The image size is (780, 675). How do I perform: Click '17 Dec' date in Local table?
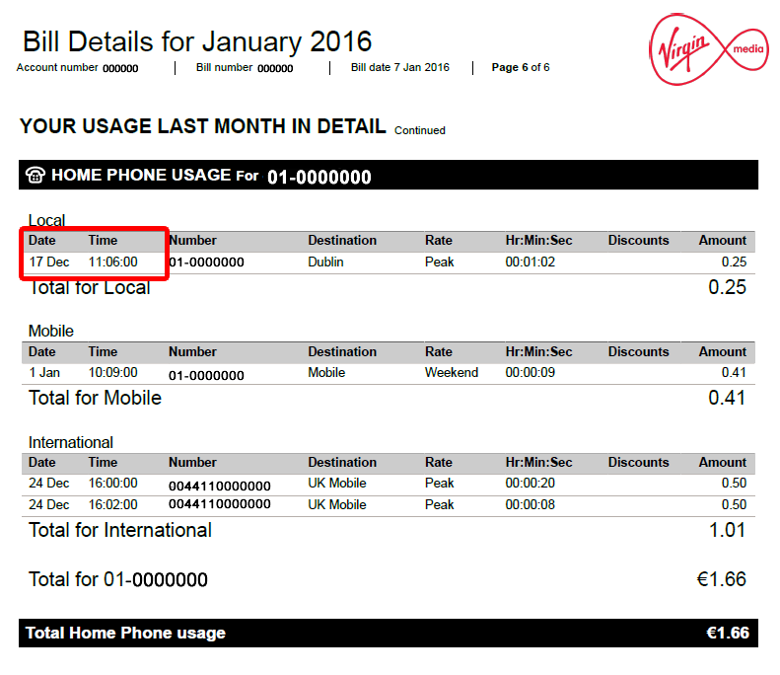pyautogui.click(x=48, y=262)
